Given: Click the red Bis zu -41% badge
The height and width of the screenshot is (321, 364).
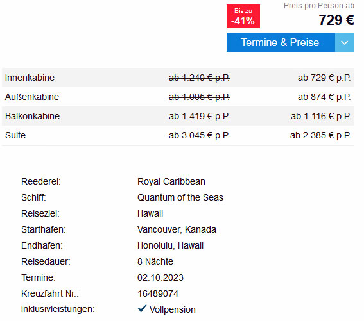Looking at the screenshot, I should point(243,16).
